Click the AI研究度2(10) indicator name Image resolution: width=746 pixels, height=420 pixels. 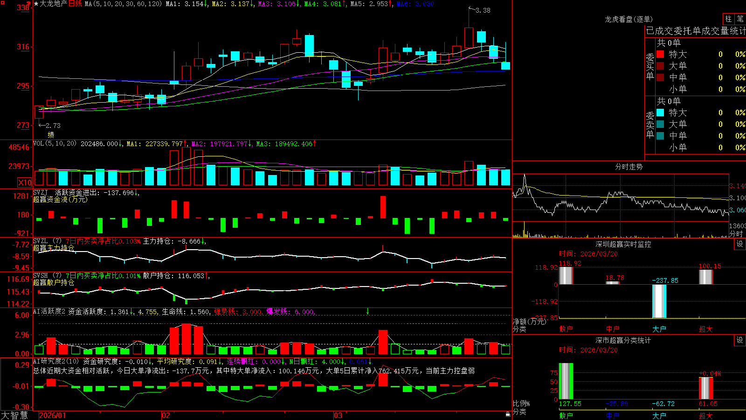[x=56, y=361]
